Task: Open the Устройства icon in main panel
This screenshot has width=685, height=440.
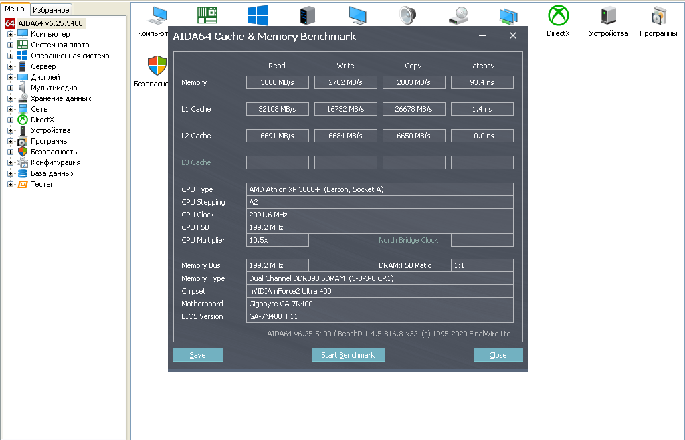Action: point(608,15)
